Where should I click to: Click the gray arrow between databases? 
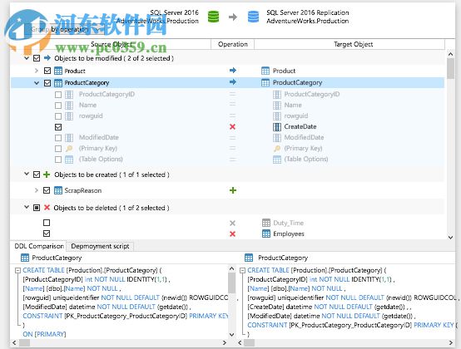233,17
